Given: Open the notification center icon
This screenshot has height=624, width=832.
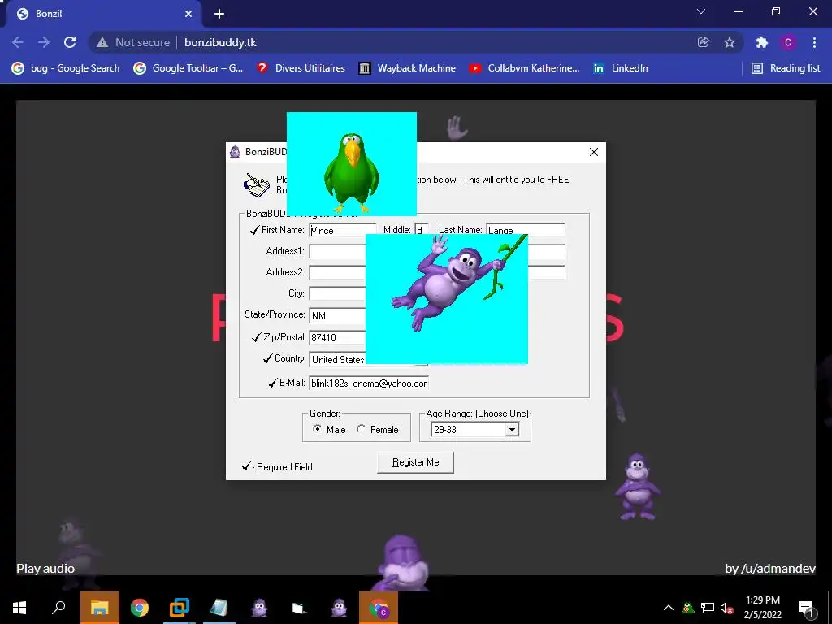Looking at the screenshot, I should [x=806, y=609].
